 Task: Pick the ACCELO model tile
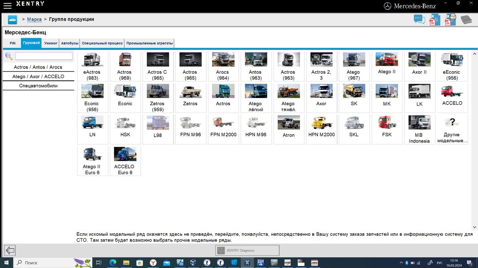[x=452, y=98]
